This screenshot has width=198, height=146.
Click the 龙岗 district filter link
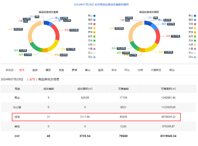coord(61,70)
